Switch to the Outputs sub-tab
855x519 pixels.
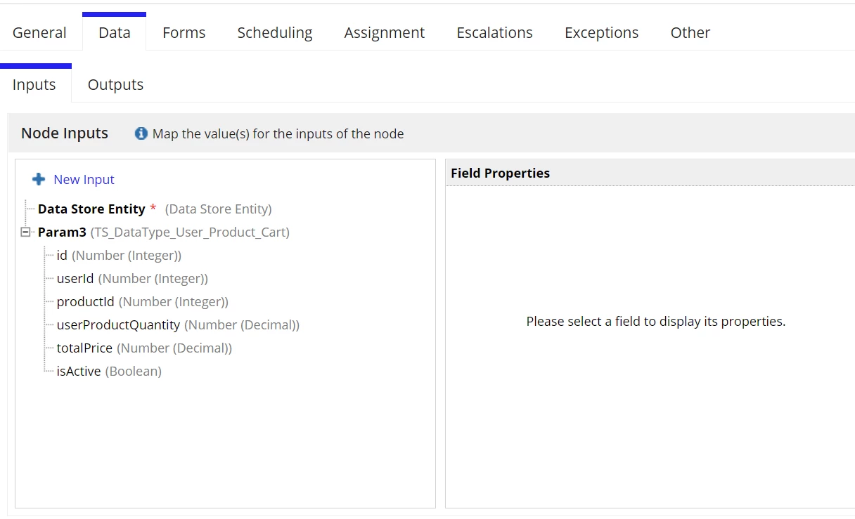click(115, 84)
